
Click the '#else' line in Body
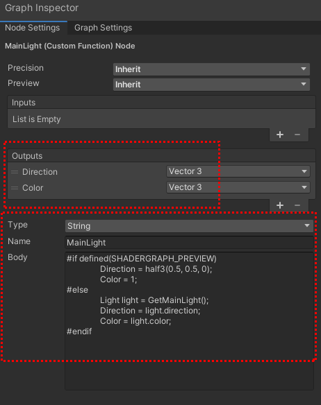(x=77, y=290)
